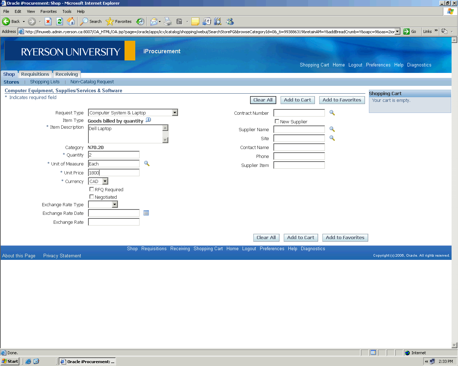Open the Exchange Rate Date calendar picker
Viewport: 458px width, 366px height.
(x=146, y=213)
